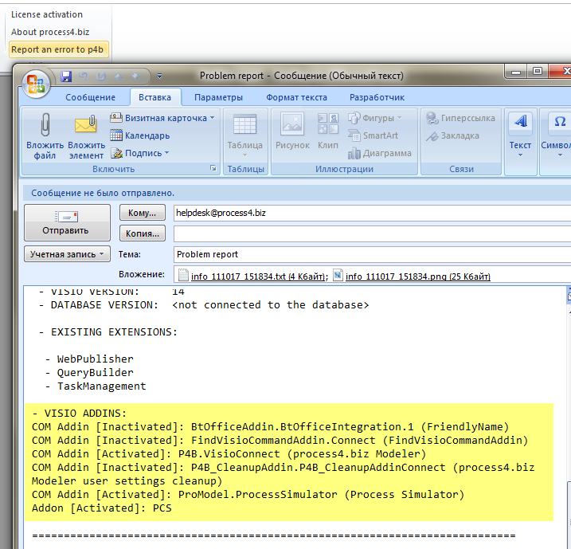The height and width of the screenshot is (549, 571).
Task: Click the Next item down arrow icon
Action: tap(135, 76)
